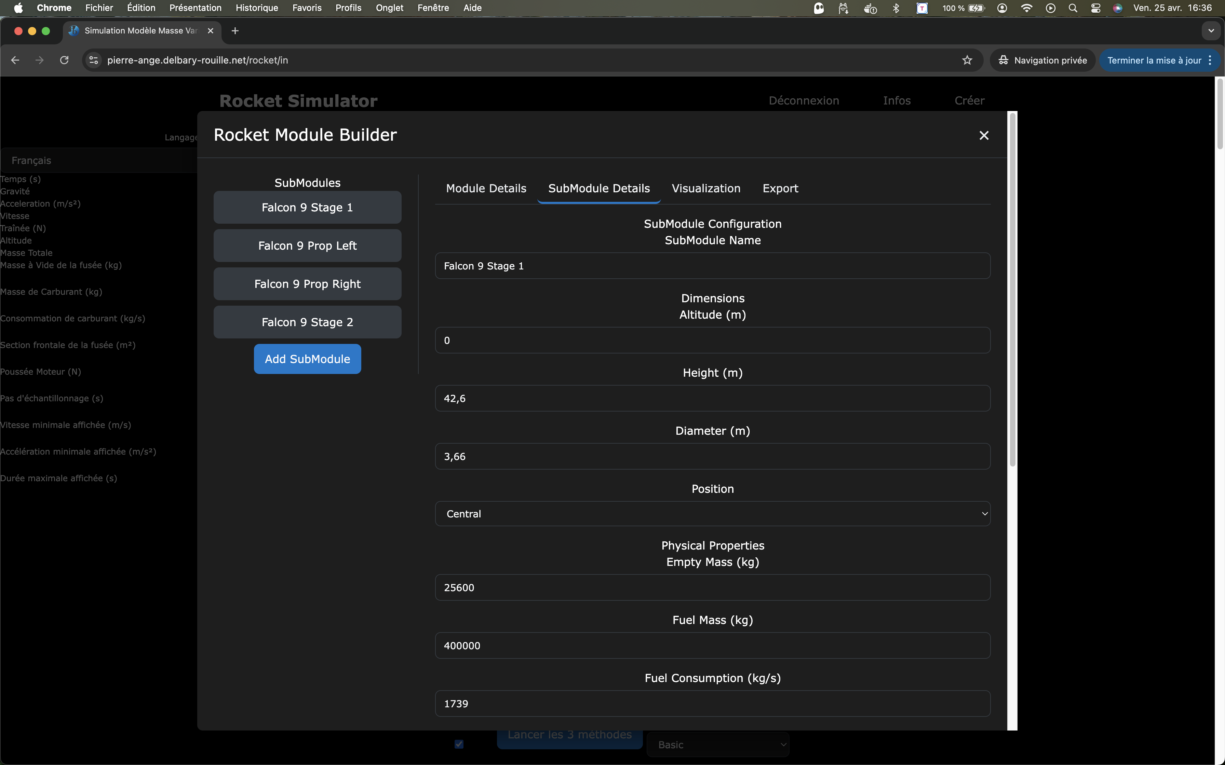Click the Bluetooth menu bar icon
This screenshot has width=1225, height=765.
pos(896,8)
